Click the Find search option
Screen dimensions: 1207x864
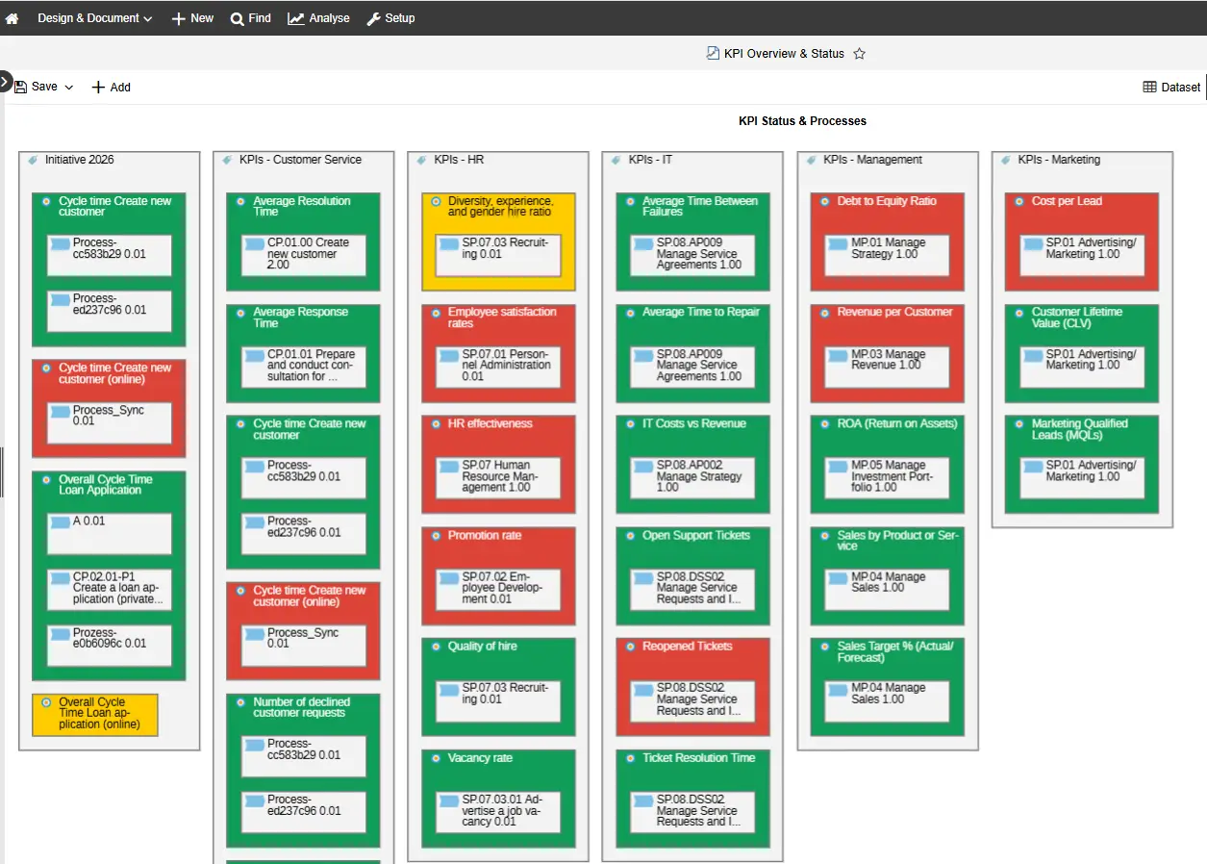pos(250,18)
